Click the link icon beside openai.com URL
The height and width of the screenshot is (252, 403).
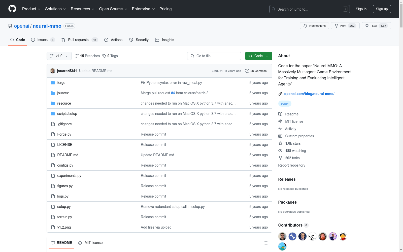pyautogui.click(x=280, y=94)
